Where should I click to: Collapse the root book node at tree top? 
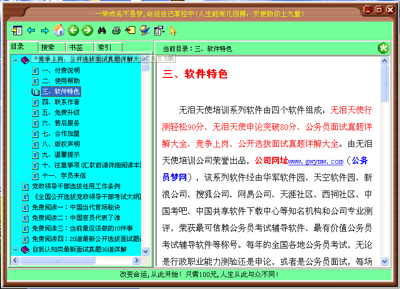[x=15, y=60]
